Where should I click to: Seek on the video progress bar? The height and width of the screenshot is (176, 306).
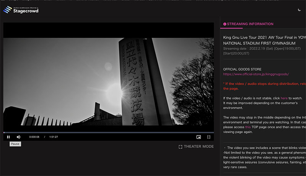tap(109, 132)
